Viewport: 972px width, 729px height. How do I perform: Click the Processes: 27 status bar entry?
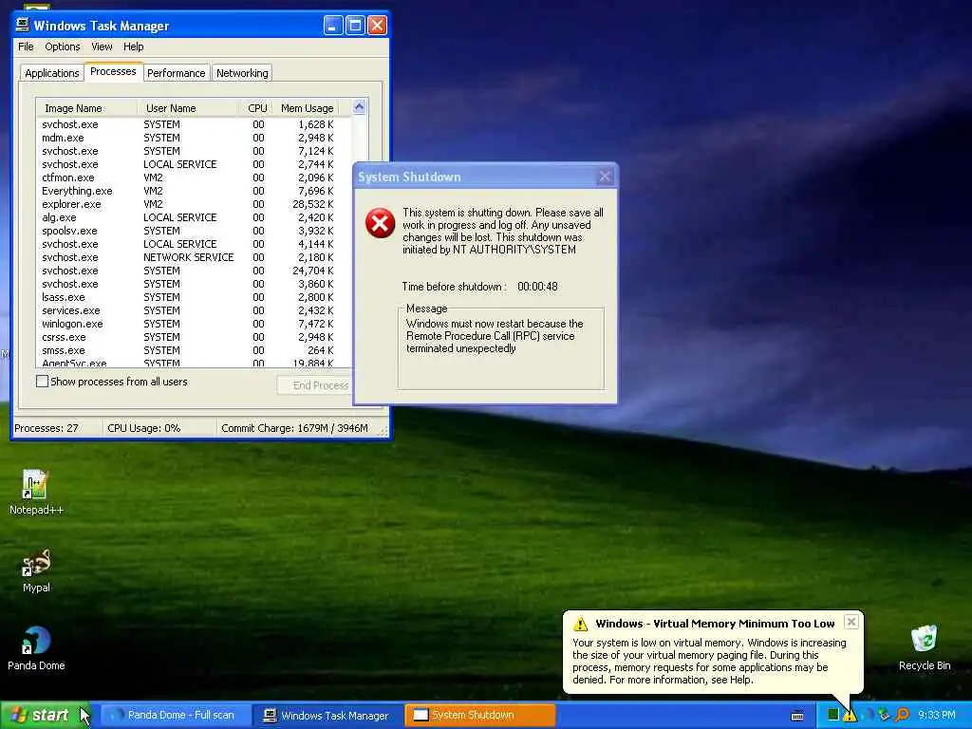click(47, 428)
